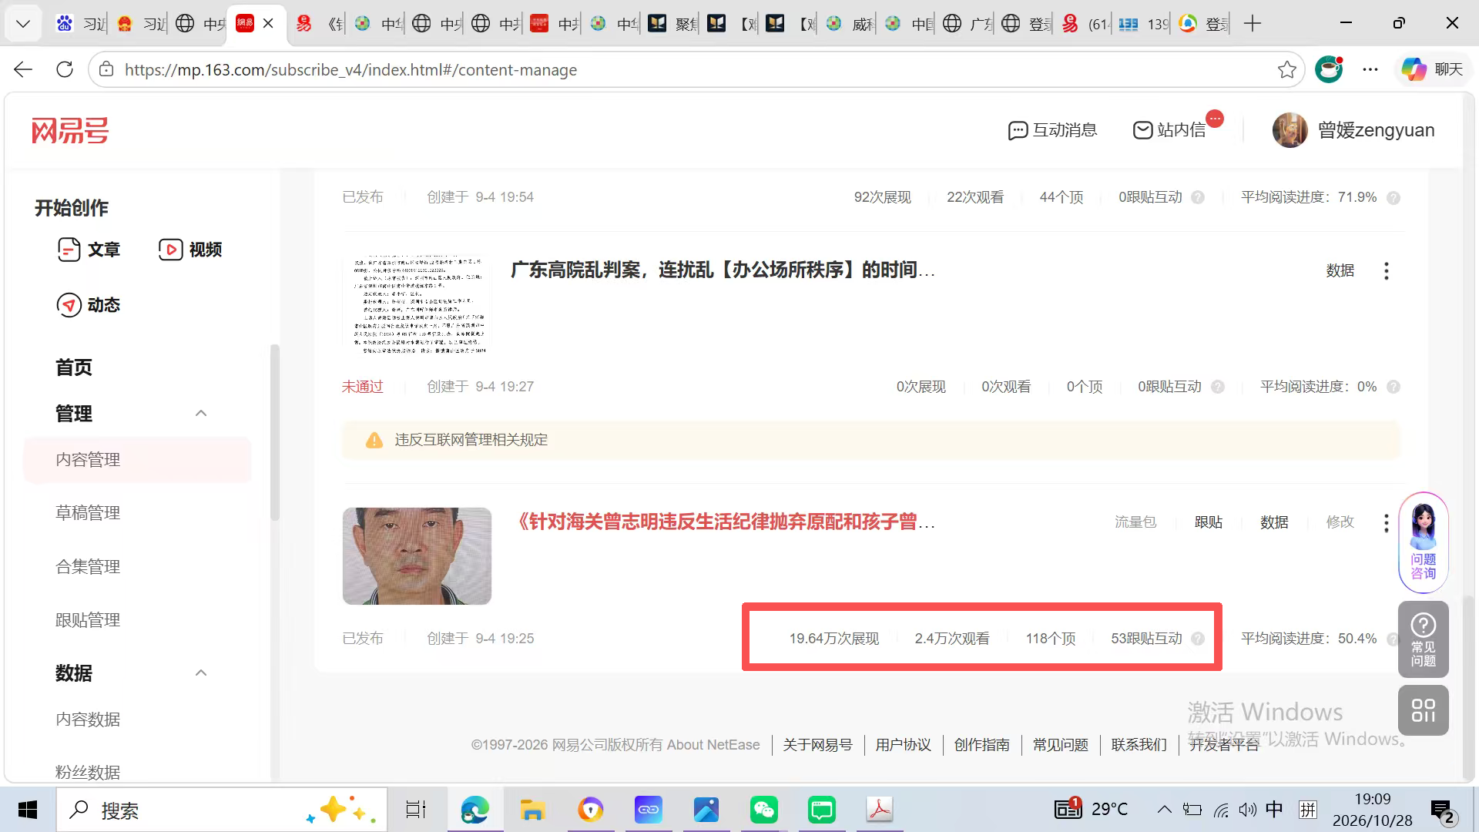
Task: Show the QR code floating button
Action: click(1423, 710)
